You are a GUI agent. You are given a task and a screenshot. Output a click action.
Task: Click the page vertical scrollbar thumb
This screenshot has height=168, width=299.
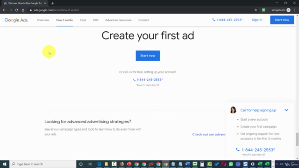[297, 139]
